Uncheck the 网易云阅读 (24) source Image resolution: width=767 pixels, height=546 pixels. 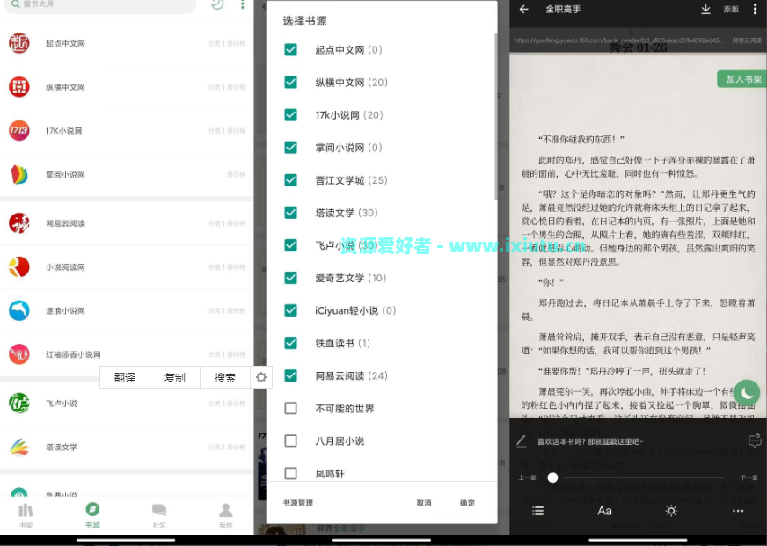pos(290,375)
